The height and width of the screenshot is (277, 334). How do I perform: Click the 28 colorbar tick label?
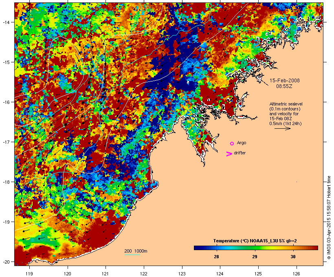(216, 257)
